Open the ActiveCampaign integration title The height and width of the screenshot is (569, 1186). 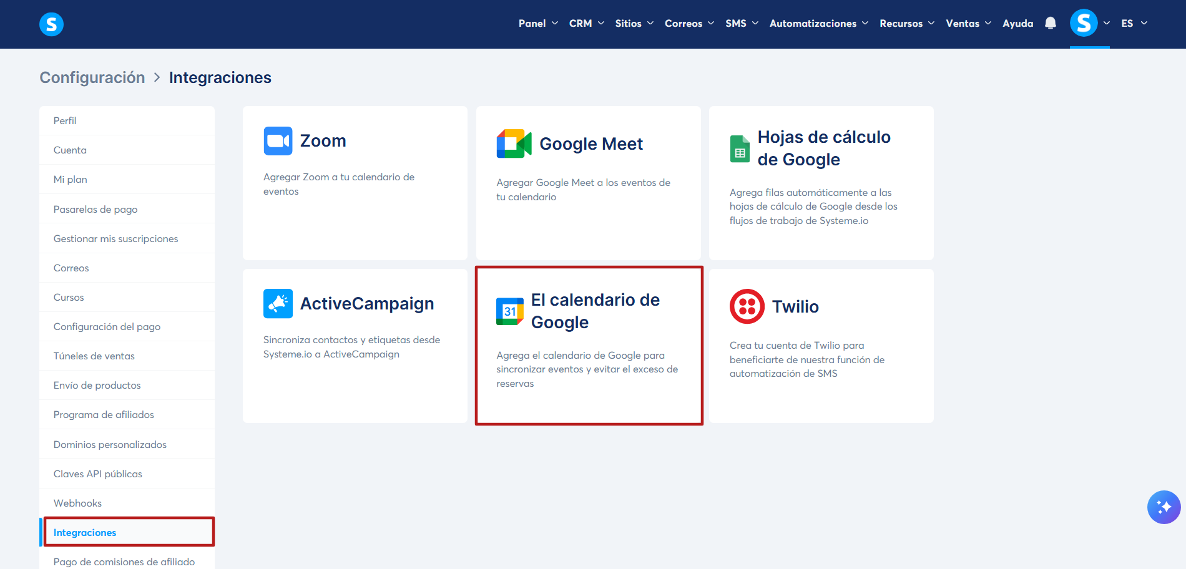(367, 304)
